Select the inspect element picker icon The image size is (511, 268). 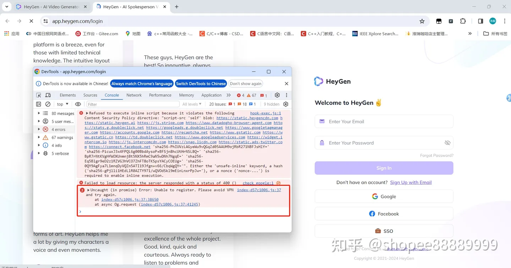pyautogui.click(x=39, y=95)
